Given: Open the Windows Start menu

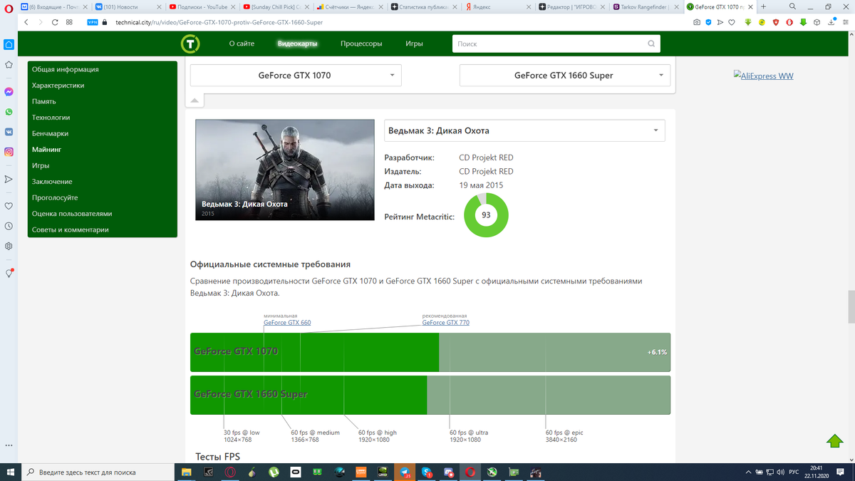Looking at the screenshot, I should (11, 472).
